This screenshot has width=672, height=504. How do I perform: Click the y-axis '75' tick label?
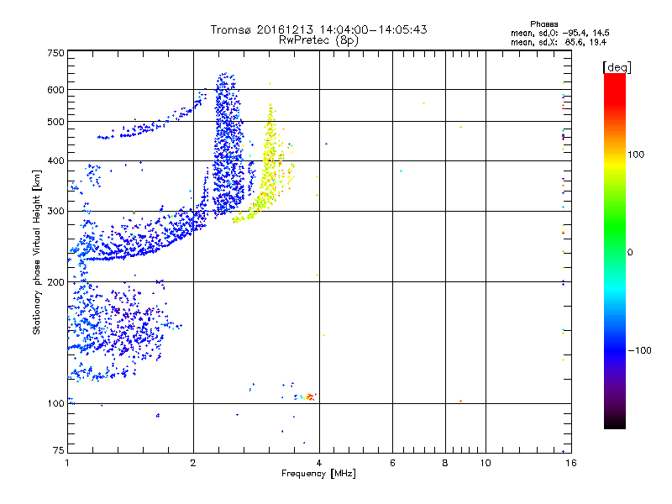coord(58,450)
